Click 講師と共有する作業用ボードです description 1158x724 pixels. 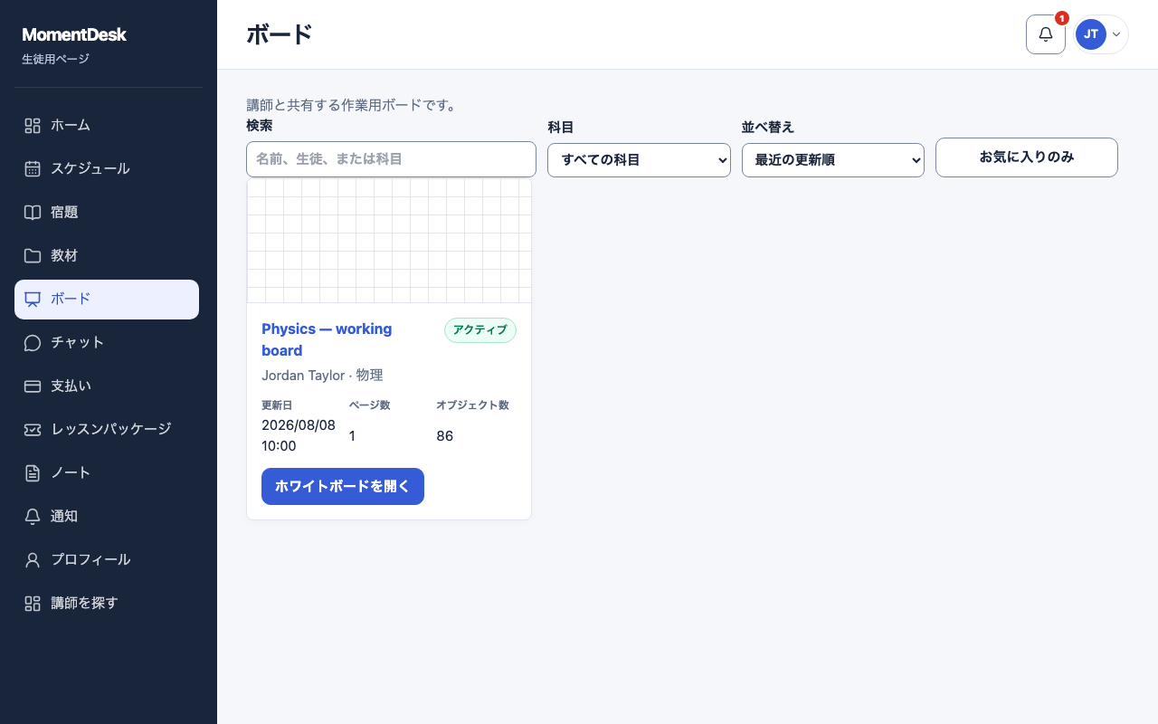(x=354, y=105)
